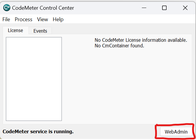Image resolution: width=196 pixels, height=140 pixels.
Task: Switch to the Events tab
Action: click(40, 31)
